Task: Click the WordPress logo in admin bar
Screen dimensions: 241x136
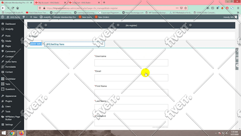Action: (x=2, y=17)
